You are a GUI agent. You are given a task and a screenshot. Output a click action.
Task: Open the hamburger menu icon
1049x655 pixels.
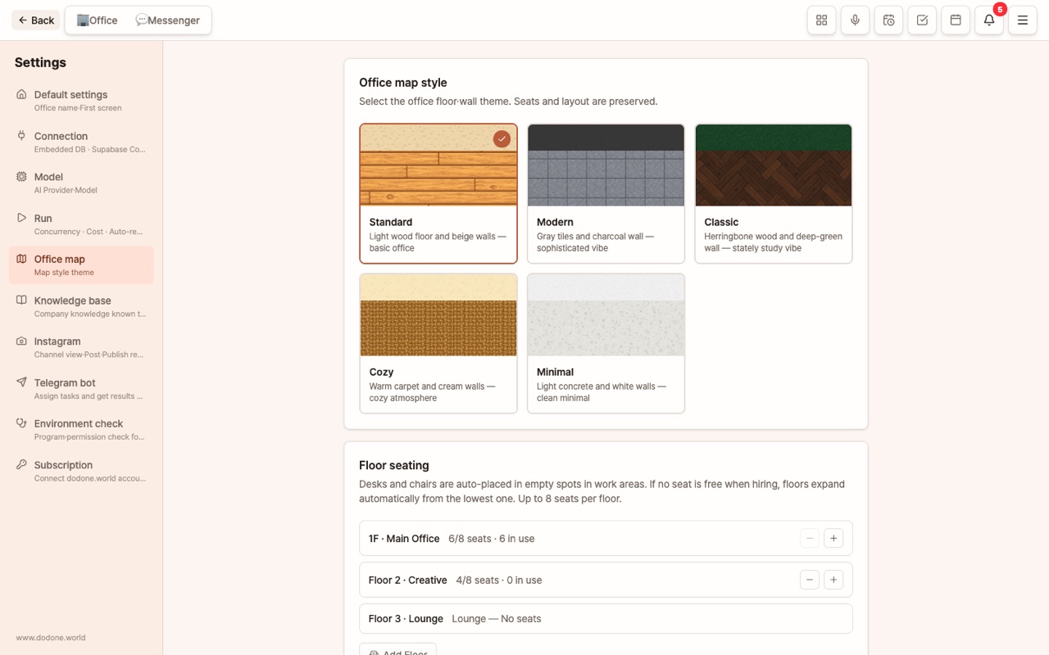click(1023, 20)
